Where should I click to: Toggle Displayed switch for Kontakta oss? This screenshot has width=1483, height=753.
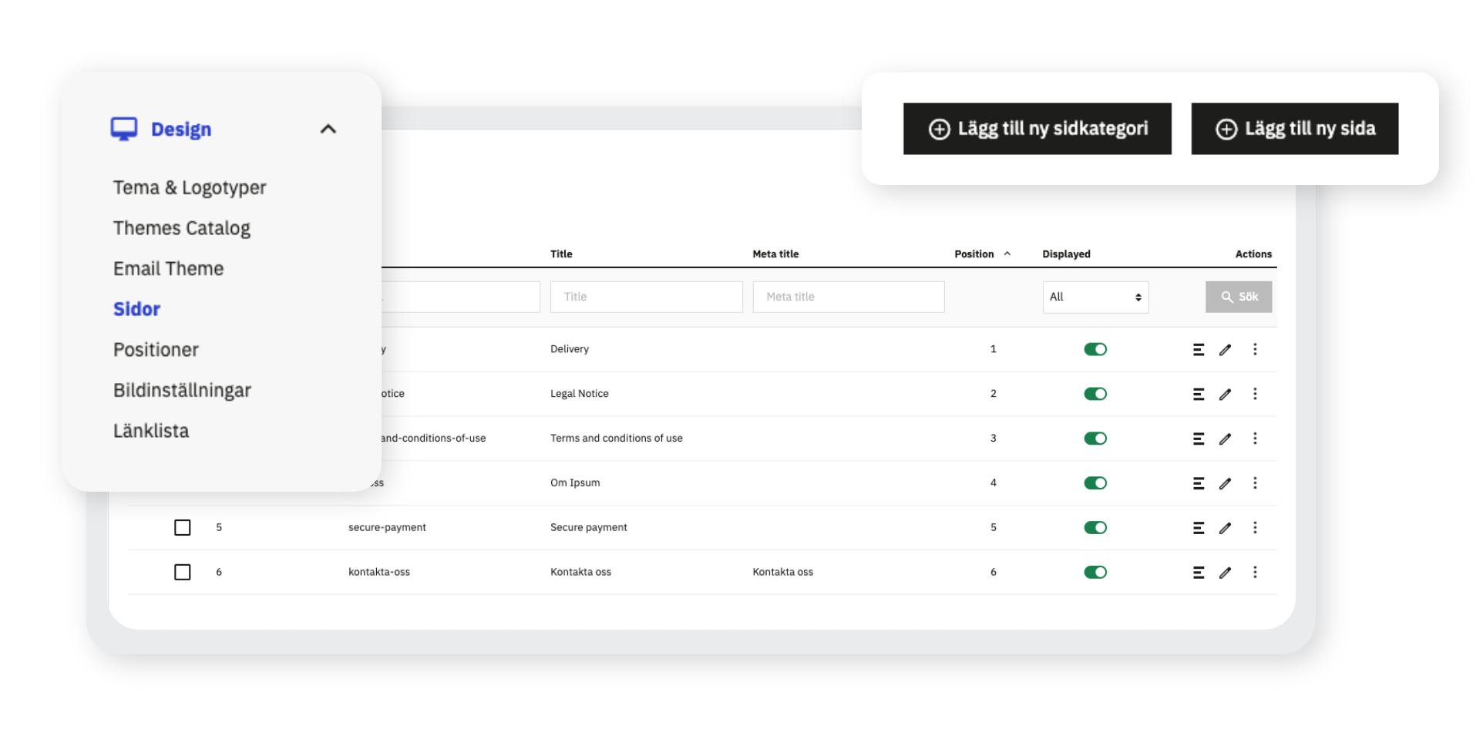(x=1095, y=573)
